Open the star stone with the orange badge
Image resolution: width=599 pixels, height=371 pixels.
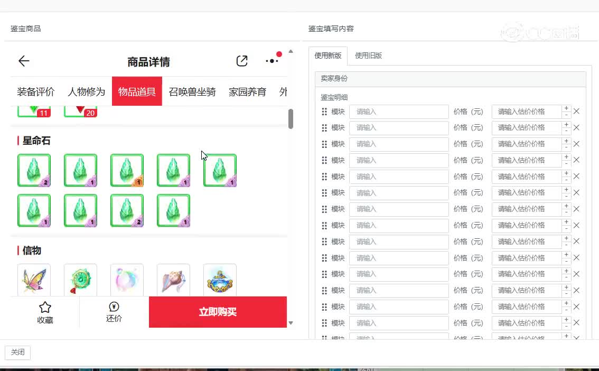[127, 170]
